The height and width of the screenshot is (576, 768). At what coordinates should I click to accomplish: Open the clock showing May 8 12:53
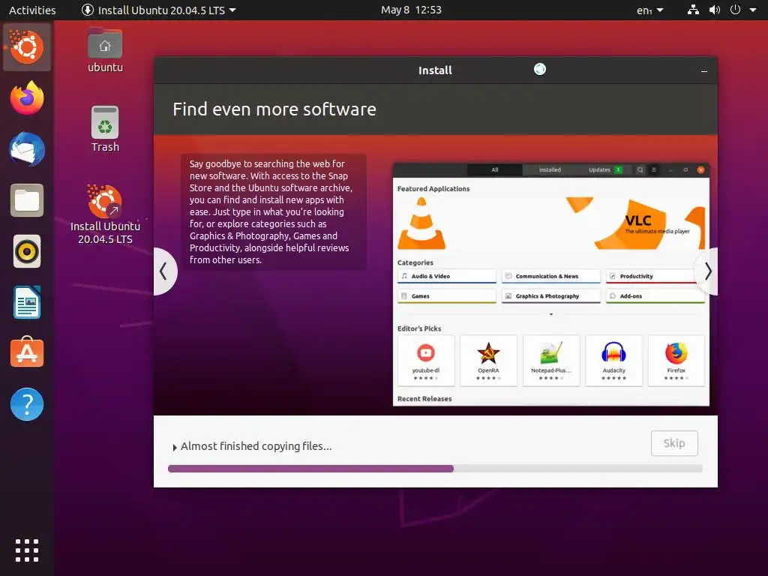click(412, 10)
